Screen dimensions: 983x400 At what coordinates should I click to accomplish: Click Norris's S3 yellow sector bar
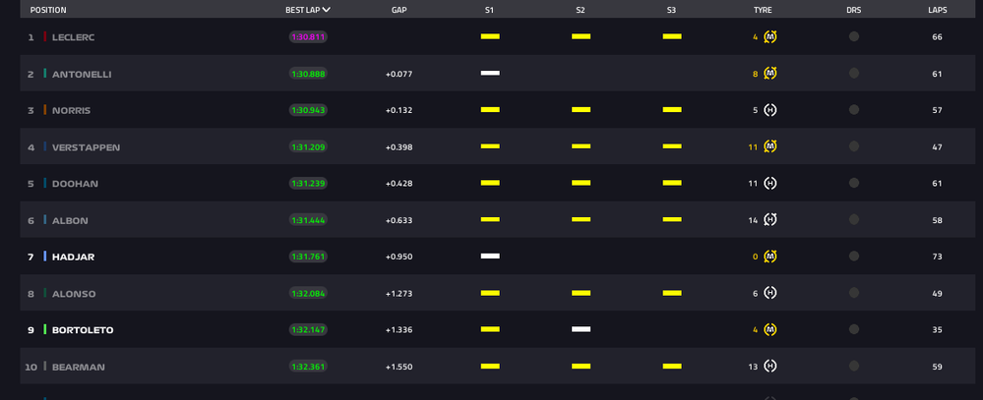[x=672, y=109]
